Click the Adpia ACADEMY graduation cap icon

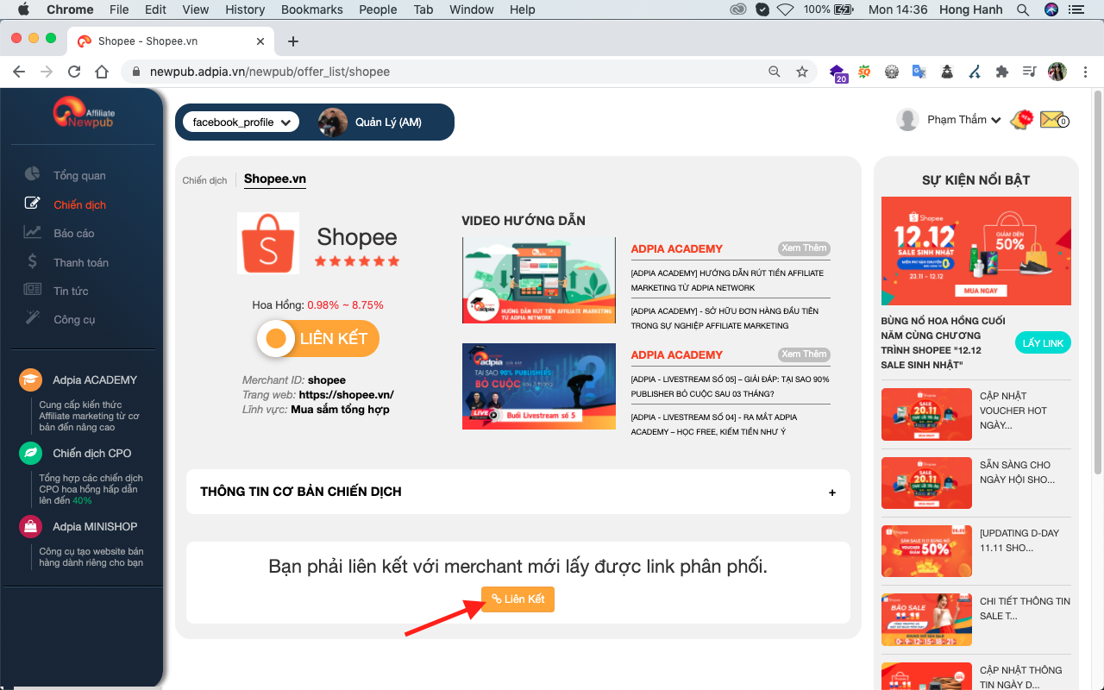30,380
